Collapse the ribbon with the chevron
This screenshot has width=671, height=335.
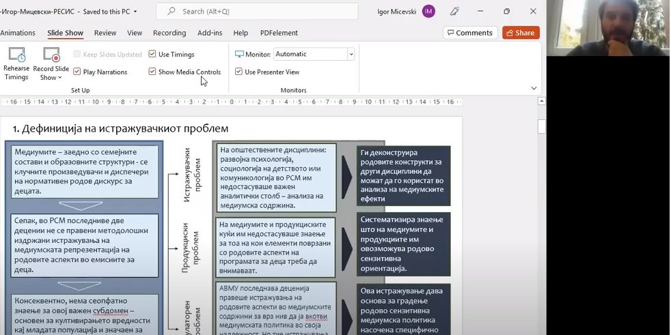pos(534,88)
